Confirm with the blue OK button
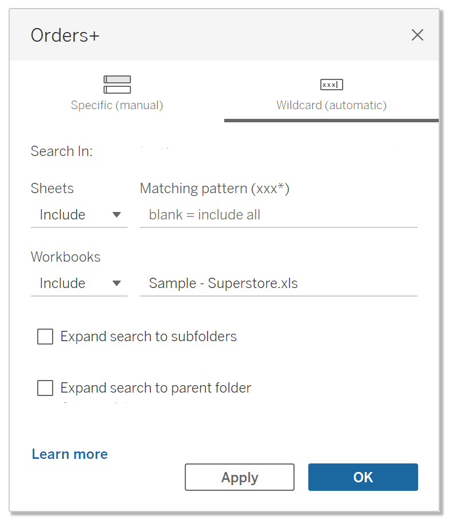The width and height of the screenshot is (457, 524). pyautogui.click(x=363, y=477)
